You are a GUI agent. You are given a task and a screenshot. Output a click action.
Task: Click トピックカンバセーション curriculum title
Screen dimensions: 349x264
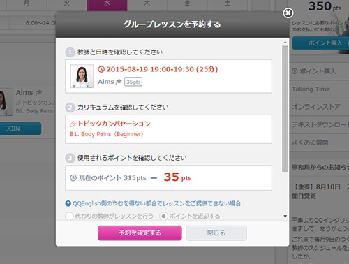pyautogui.click(x=114, y=124)
